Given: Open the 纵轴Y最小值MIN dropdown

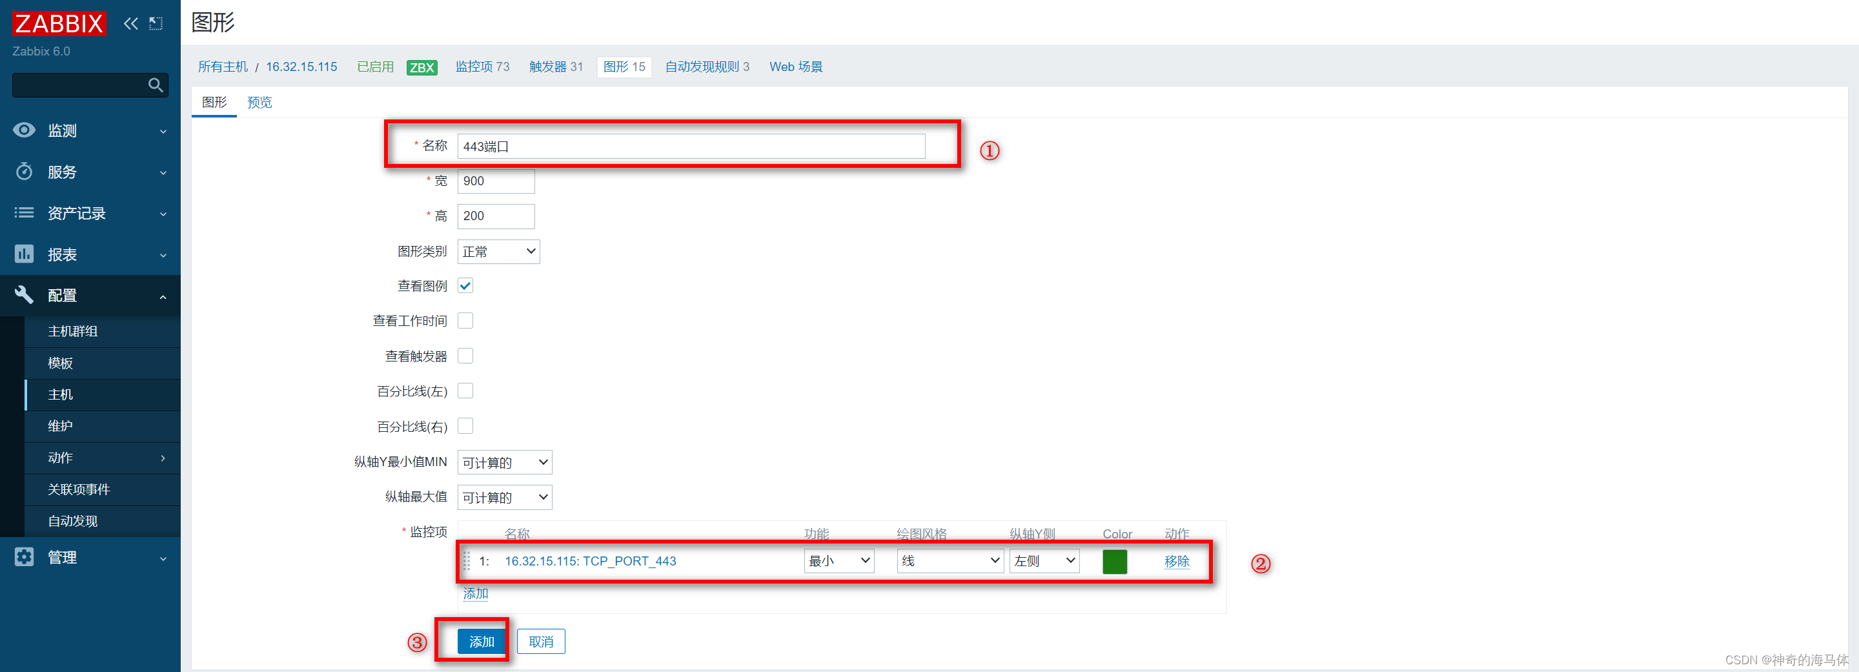Looking at the screenshot, I should click(504, 462).
